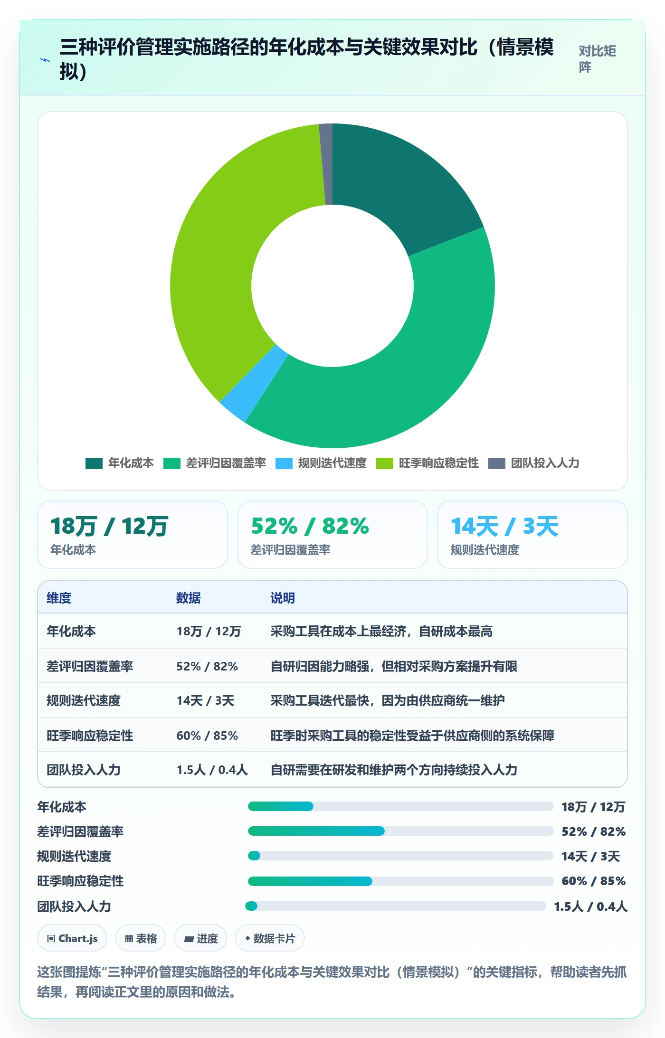
Task: Select the 表格 tag chip
Action: click(x=141, y=938)
